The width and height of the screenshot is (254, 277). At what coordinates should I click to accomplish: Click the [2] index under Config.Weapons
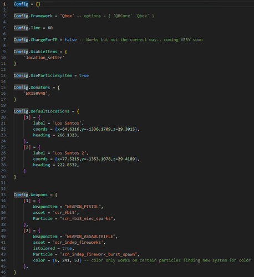27,230
